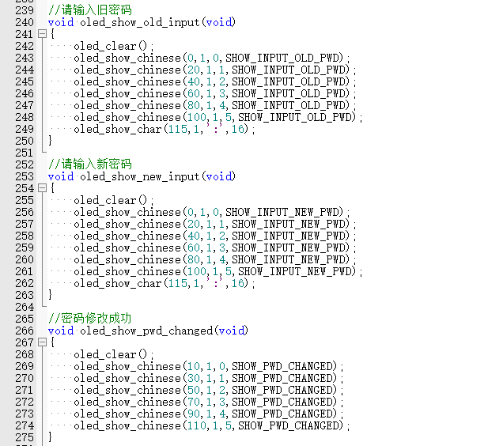
Task: Collapse the oled_show_old_input function fold at line 241
Action: pyautogui.click(x=42, y=34)
